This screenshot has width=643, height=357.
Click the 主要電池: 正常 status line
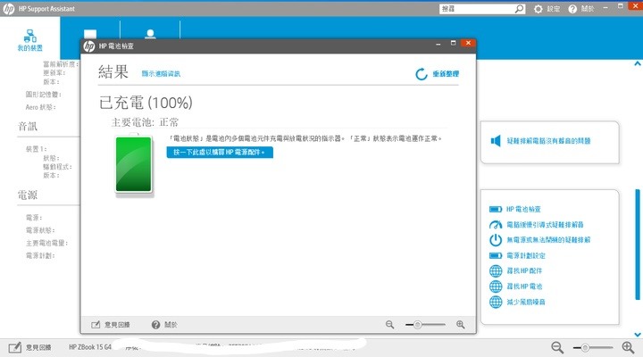(145, 122)
